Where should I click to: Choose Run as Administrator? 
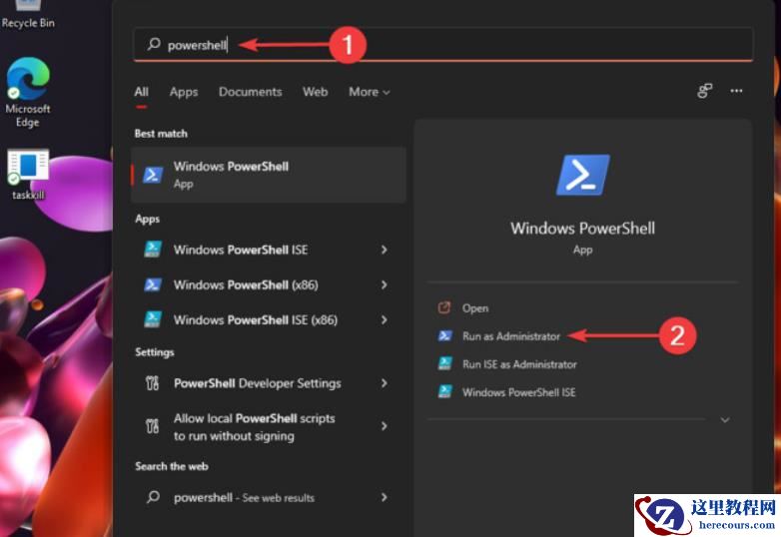pos(511,336)
